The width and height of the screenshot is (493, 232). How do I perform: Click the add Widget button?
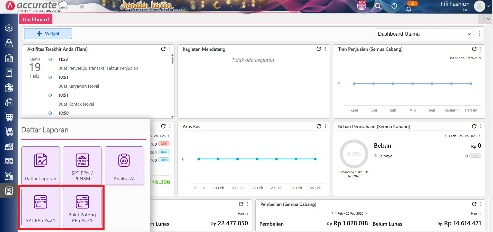(x=48, y=34)
